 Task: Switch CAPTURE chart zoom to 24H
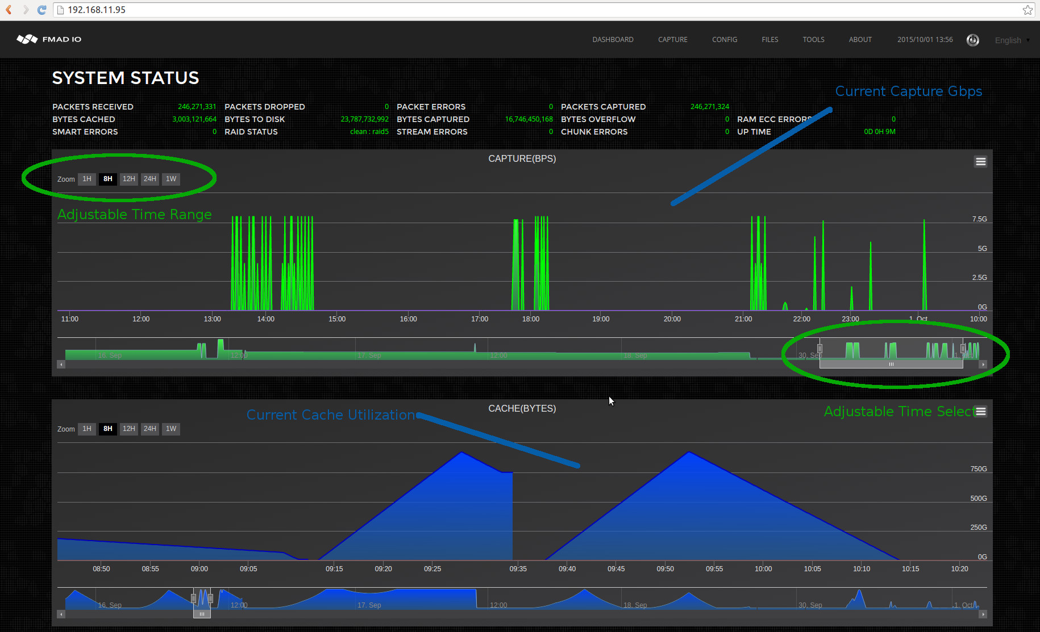[x=149, y=179]
